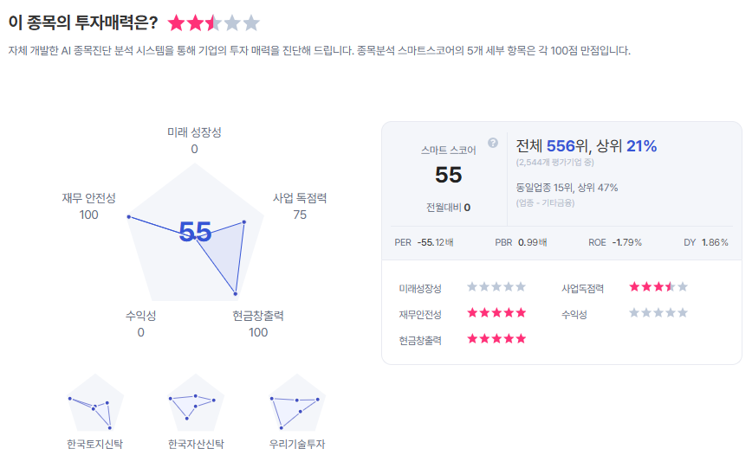The width and height of the screenshot is (752, 455).
Task: Click the 우리기술투자 stock name link
Action: pyautogui.click(x=296, y=445)
